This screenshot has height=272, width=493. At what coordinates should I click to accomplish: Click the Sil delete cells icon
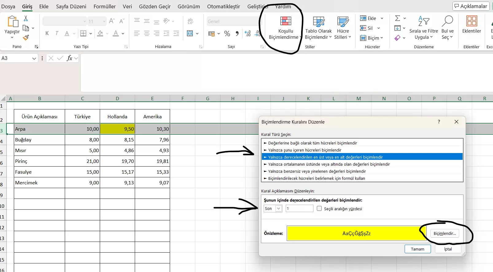point(363,28)
